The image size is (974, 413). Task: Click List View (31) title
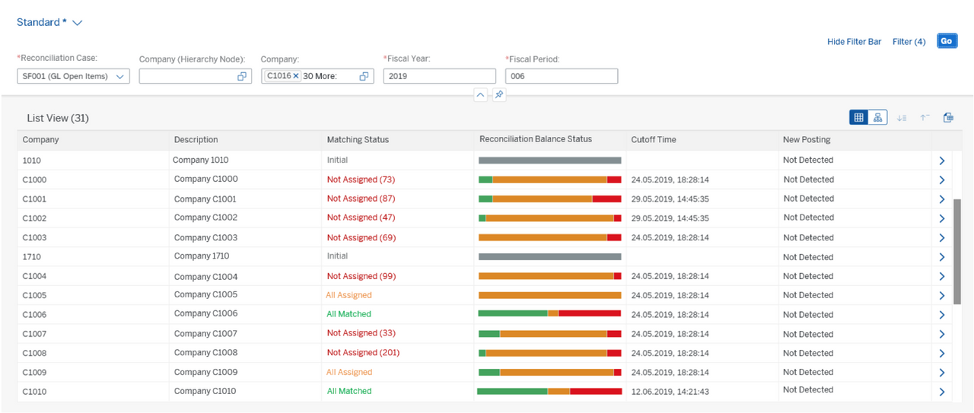point(58,119)
